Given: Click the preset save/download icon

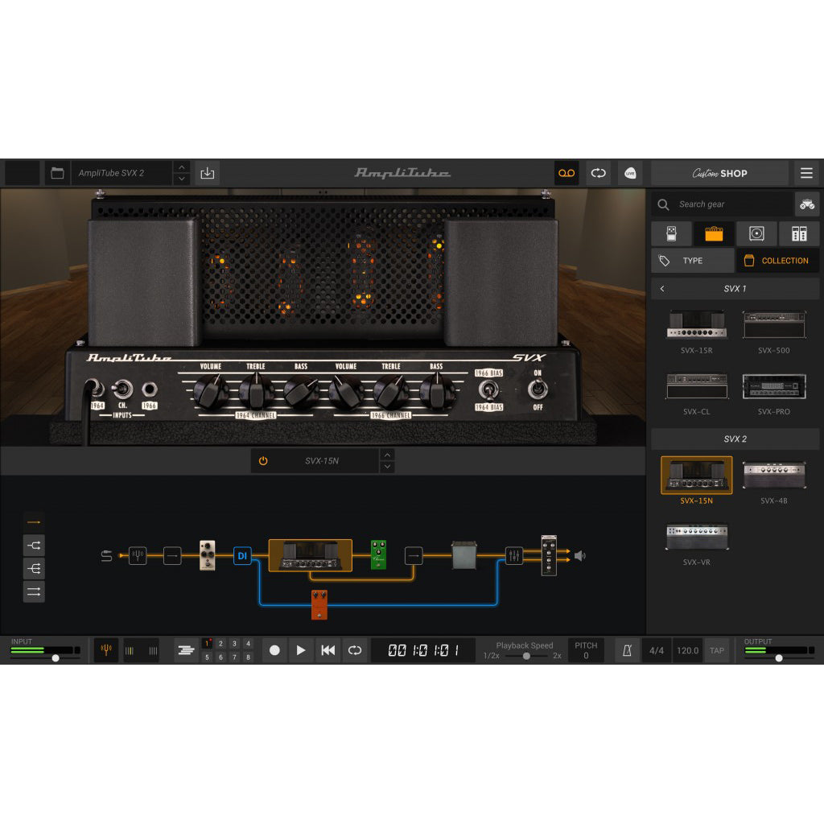Looking at the screenshot, I should click(x=207, y=172).
